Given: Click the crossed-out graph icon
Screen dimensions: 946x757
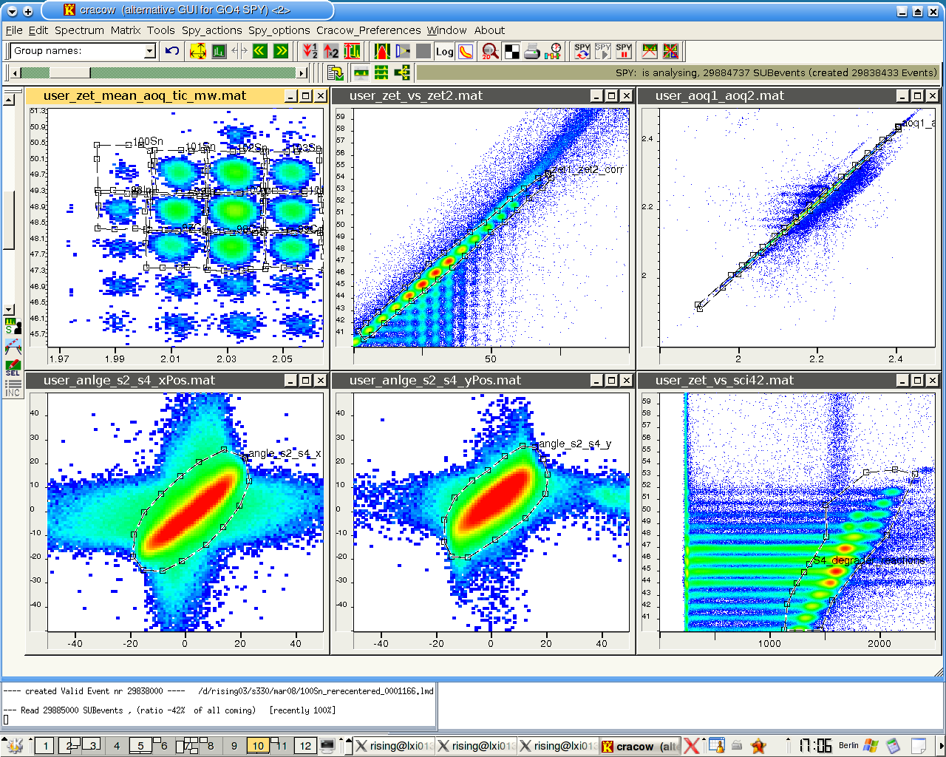Looking at the screenshot, I should point(650,51).
